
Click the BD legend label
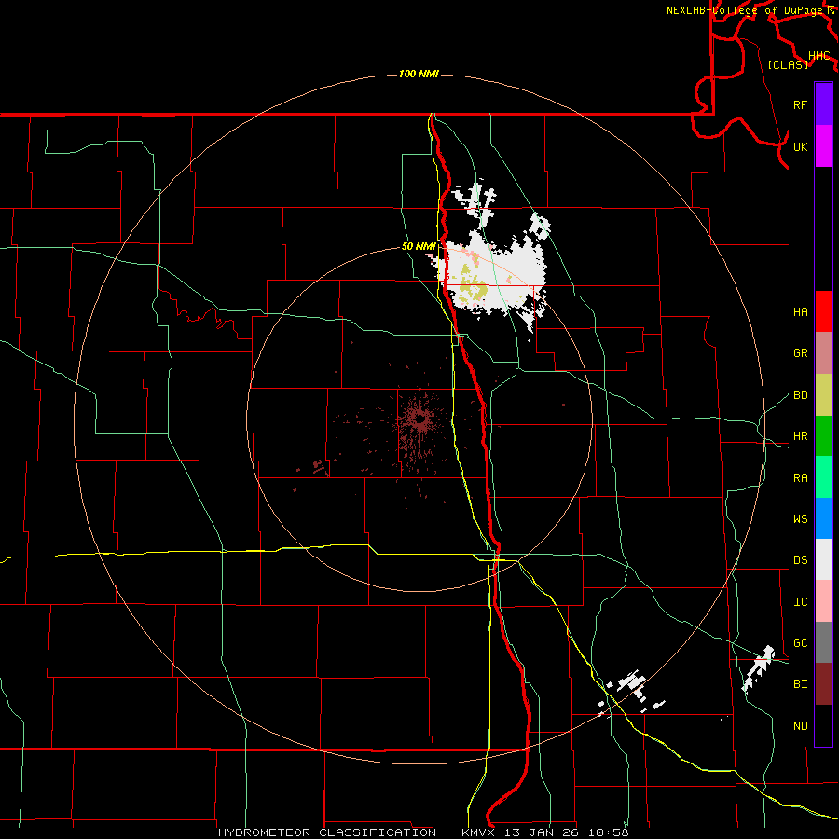(800, 395)
